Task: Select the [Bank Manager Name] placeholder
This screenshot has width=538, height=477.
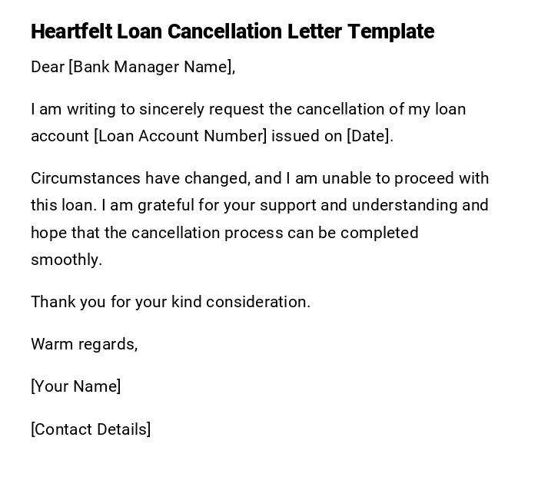Action: click(150, 67)
